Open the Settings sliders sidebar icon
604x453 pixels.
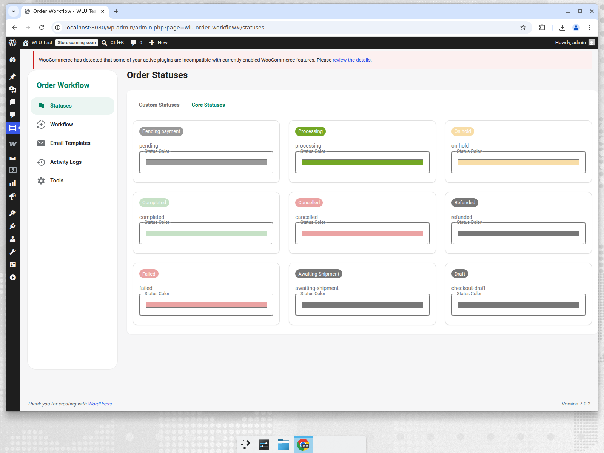tap(12, 265)
